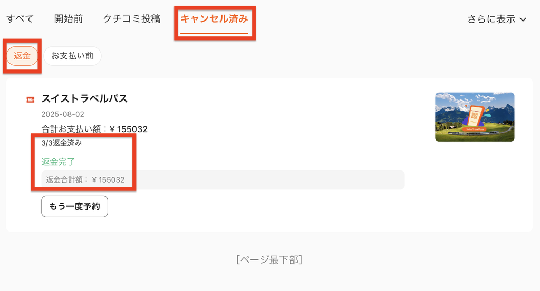Go to the クチコミ投稿 tab
This screenshot has height=291, width=540.
[132, 18]
